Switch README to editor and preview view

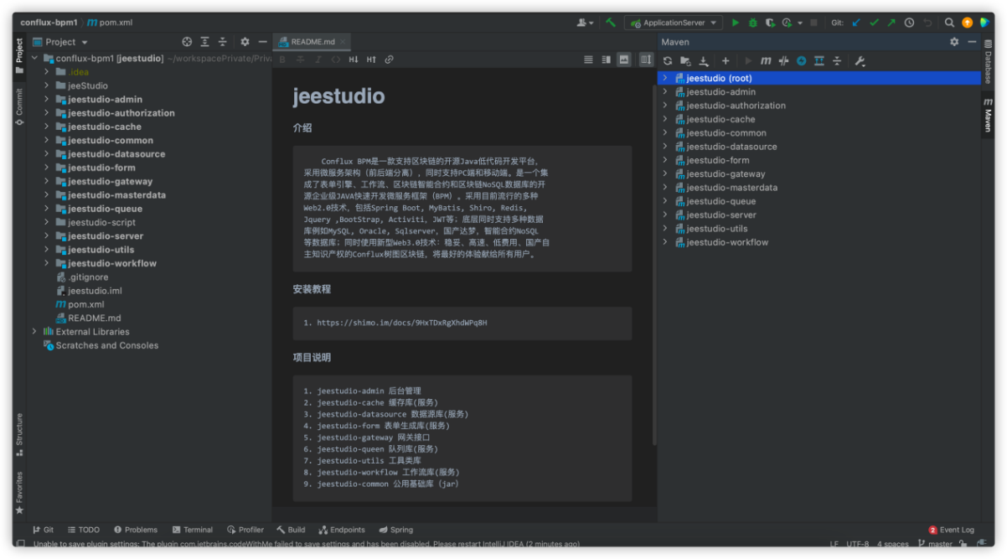[606, 60]
